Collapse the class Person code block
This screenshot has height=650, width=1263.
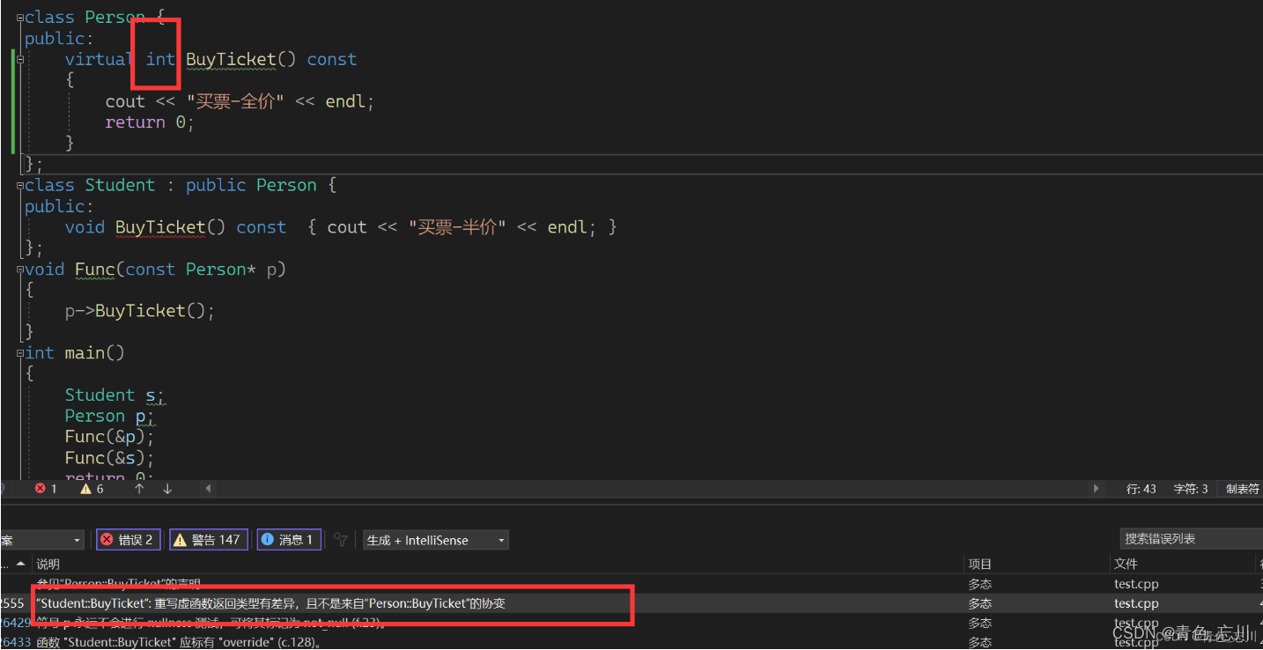[x=20, y=18]
